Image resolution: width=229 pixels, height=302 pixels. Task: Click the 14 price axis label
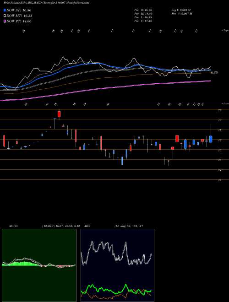(219, 170)
